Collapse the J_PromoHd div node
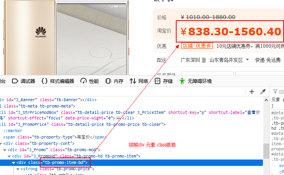This screenshot has width=284, height=175. (9, 156)
